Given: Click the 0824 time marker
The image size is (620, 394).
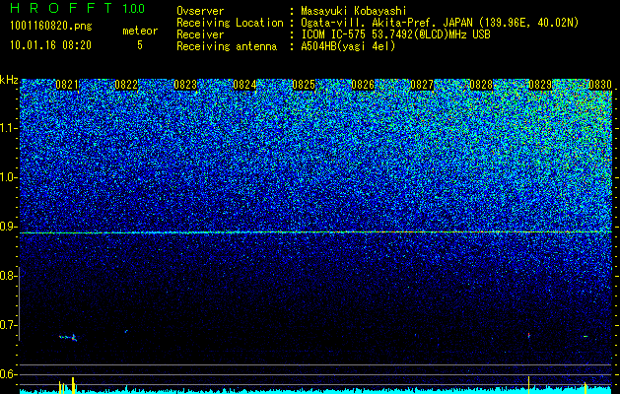Looking at the screenshot, I should tap(244, 85).
